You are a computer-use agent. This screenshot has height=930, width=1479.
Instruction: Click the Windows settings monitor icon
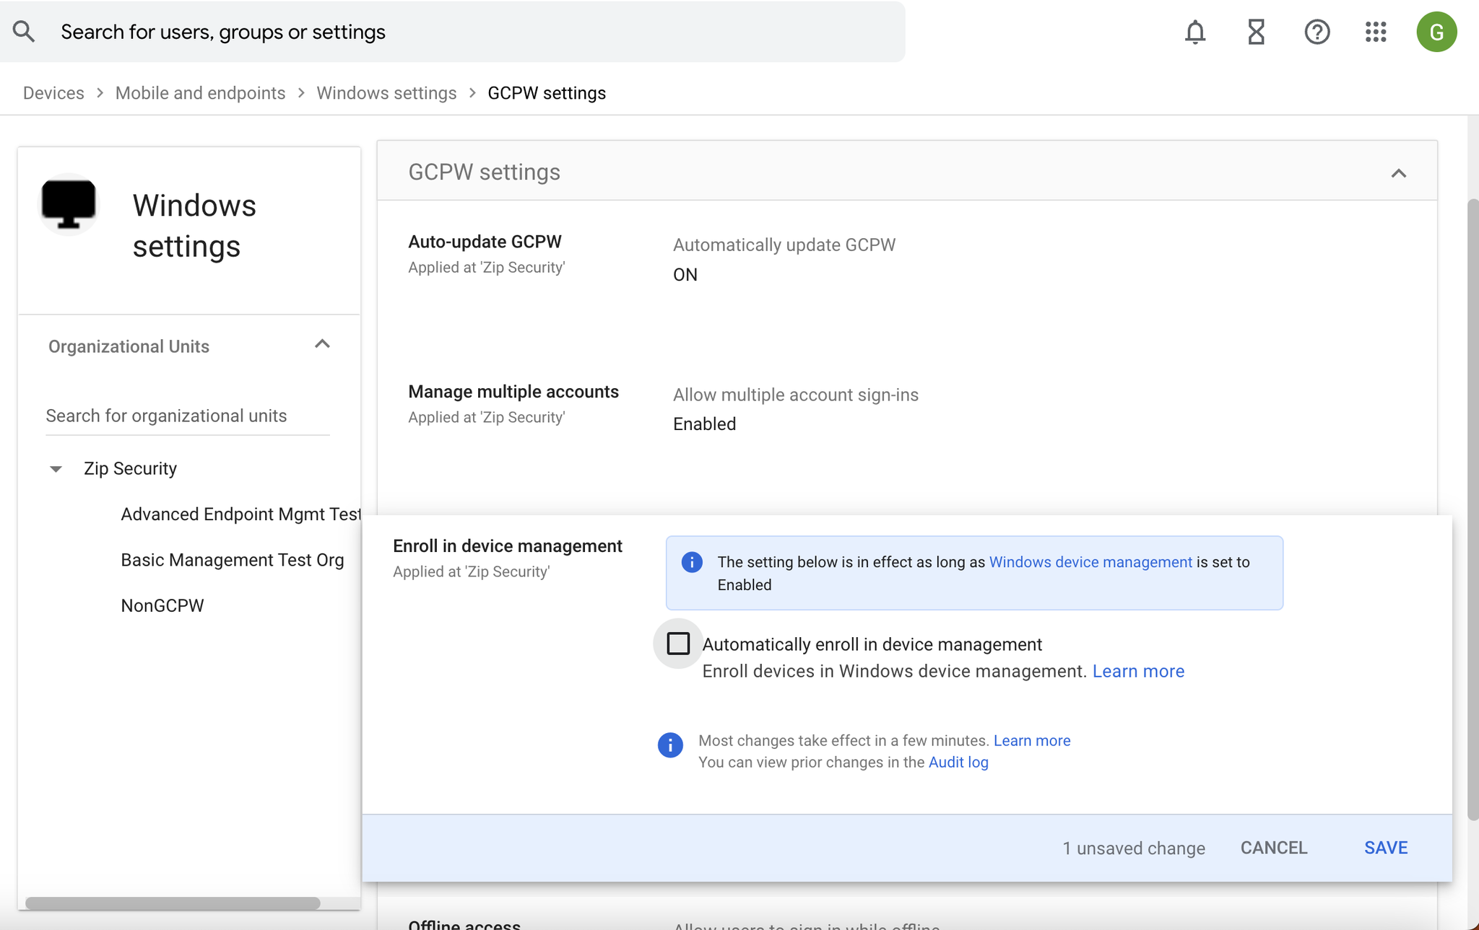coord(69,205)
